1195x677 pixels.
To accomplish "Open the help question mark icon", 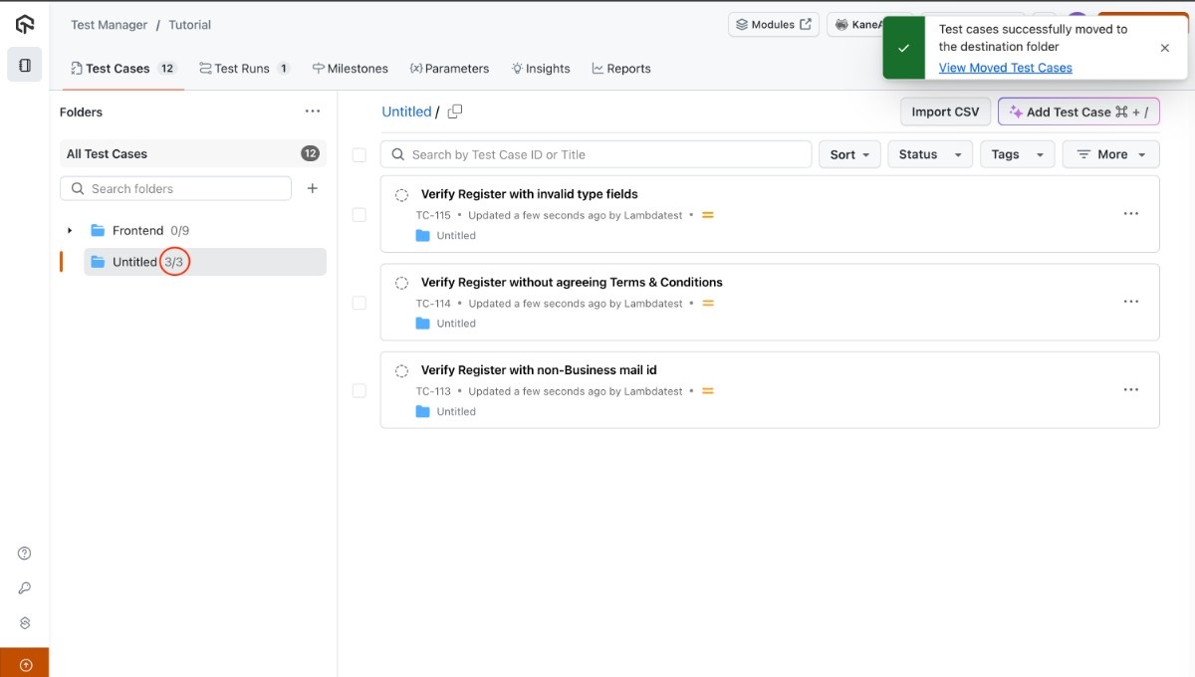I will 25,554.
